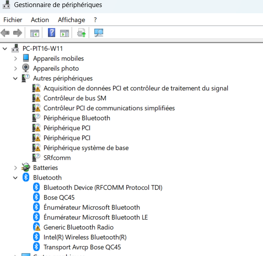Select the Bluetooth category label

tap(47, 178)
